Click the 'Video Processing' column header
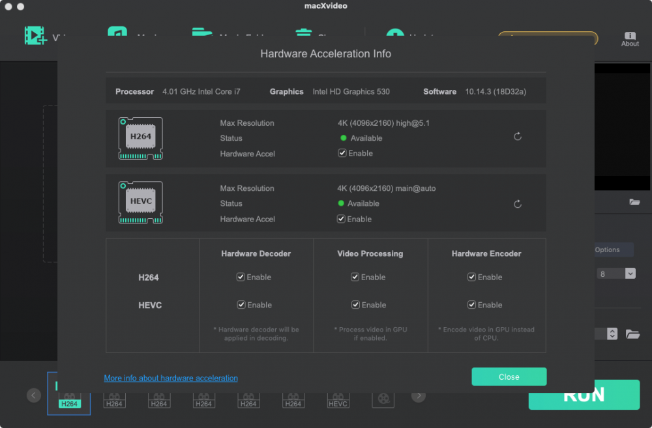 coord(370,253)
